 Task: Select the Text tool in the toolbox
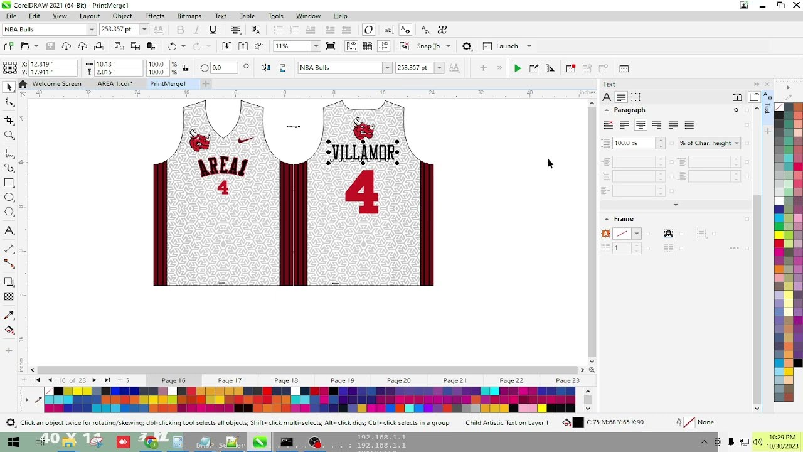[9, 230]
